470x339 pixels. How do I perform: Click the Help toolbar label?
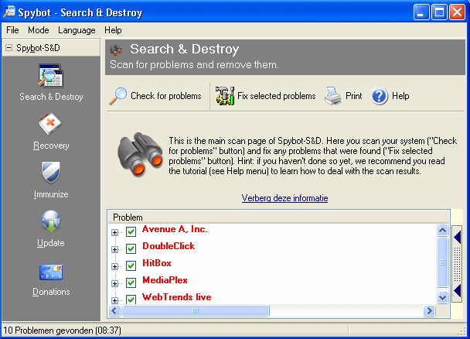400,96
